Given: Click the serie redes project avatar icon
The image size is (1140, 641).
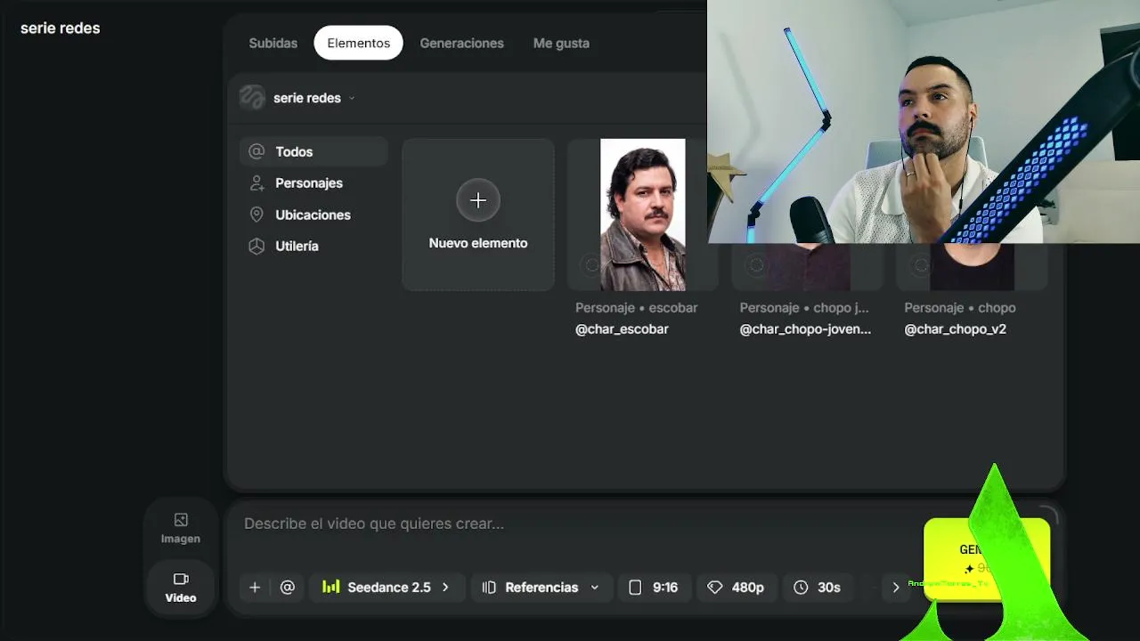Looking at the screenshot, I should tap(253, 98).
